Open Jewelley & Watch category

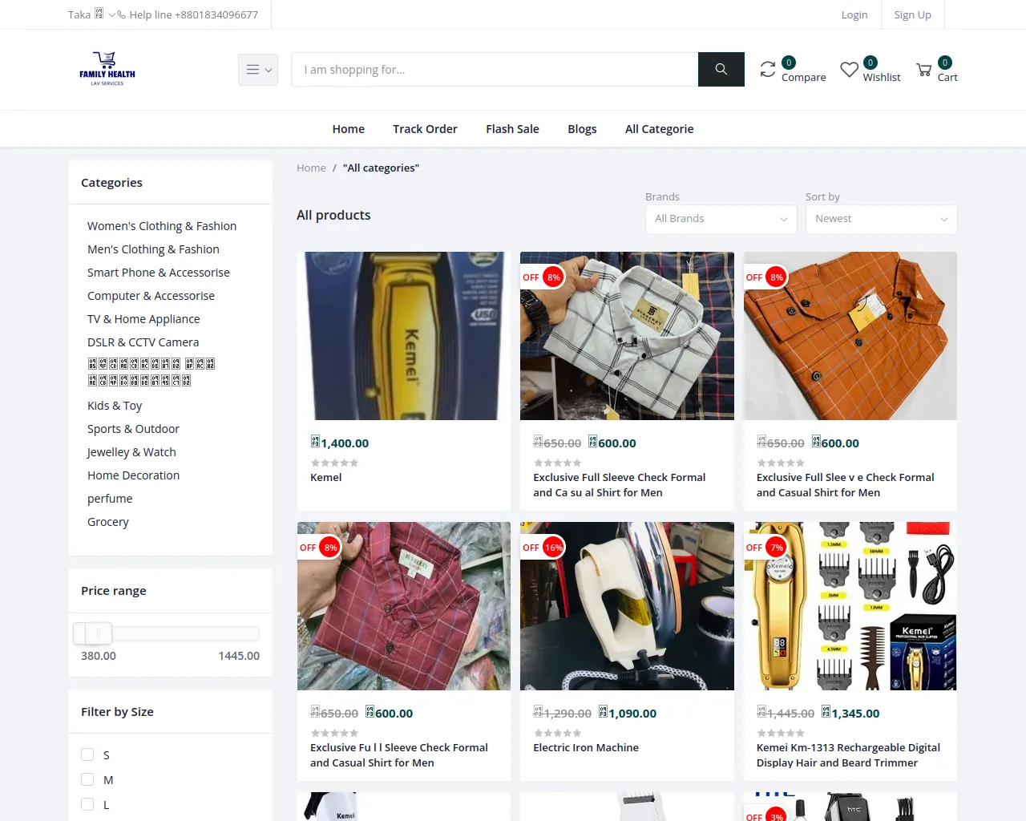pos(131,452)
